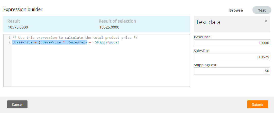This screenshot has width=274, height=113.
Task: Select the Test tab
Action: coord(262,10)
